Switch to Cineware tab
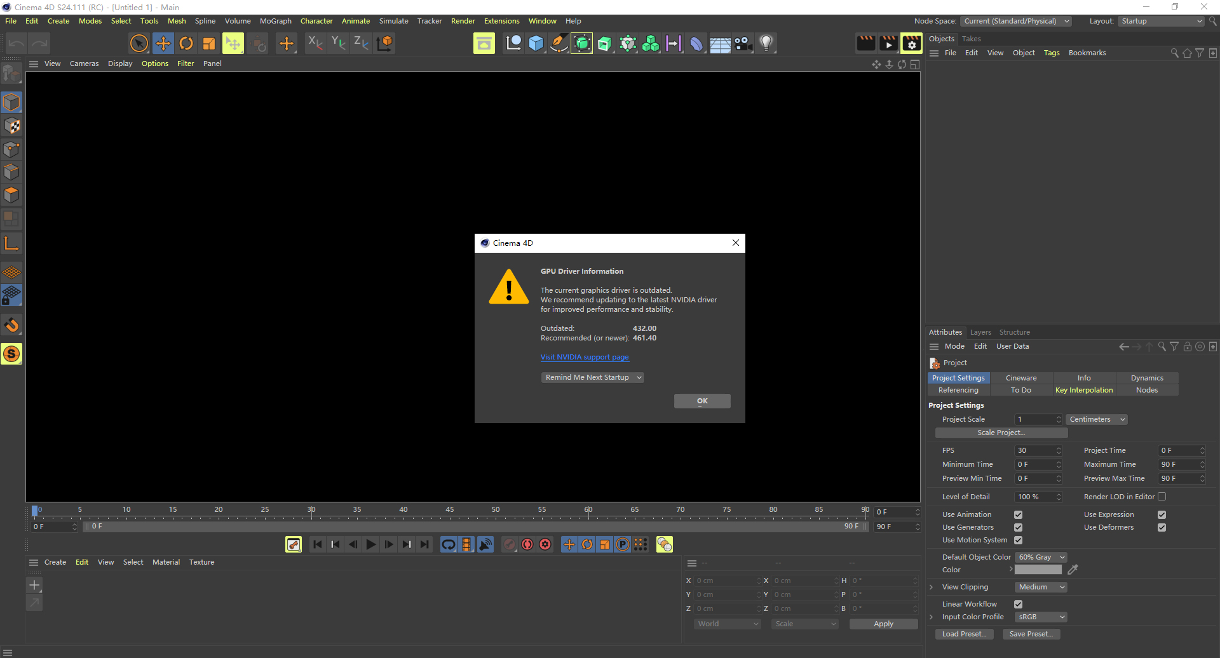Viewport: 1220px width, 658px height. point(1020,378)
